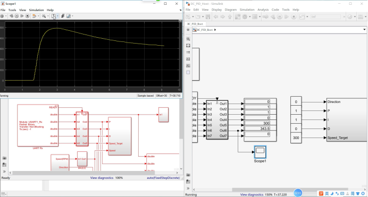This screenshot has width=368, height=197.
Task: Expand Data Inspector dropdown arrow in Simulink
Action: [307, 16]
